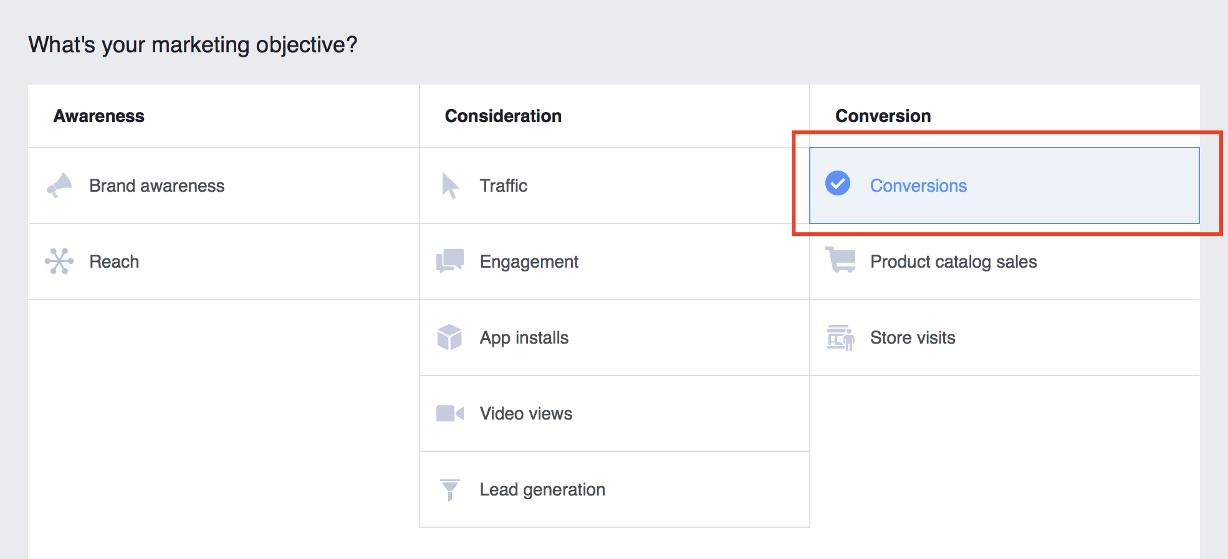Viewport: 1228px width, 559px height.
Task: Click the Lead generation funnel icon
Action: click(449, 490)
